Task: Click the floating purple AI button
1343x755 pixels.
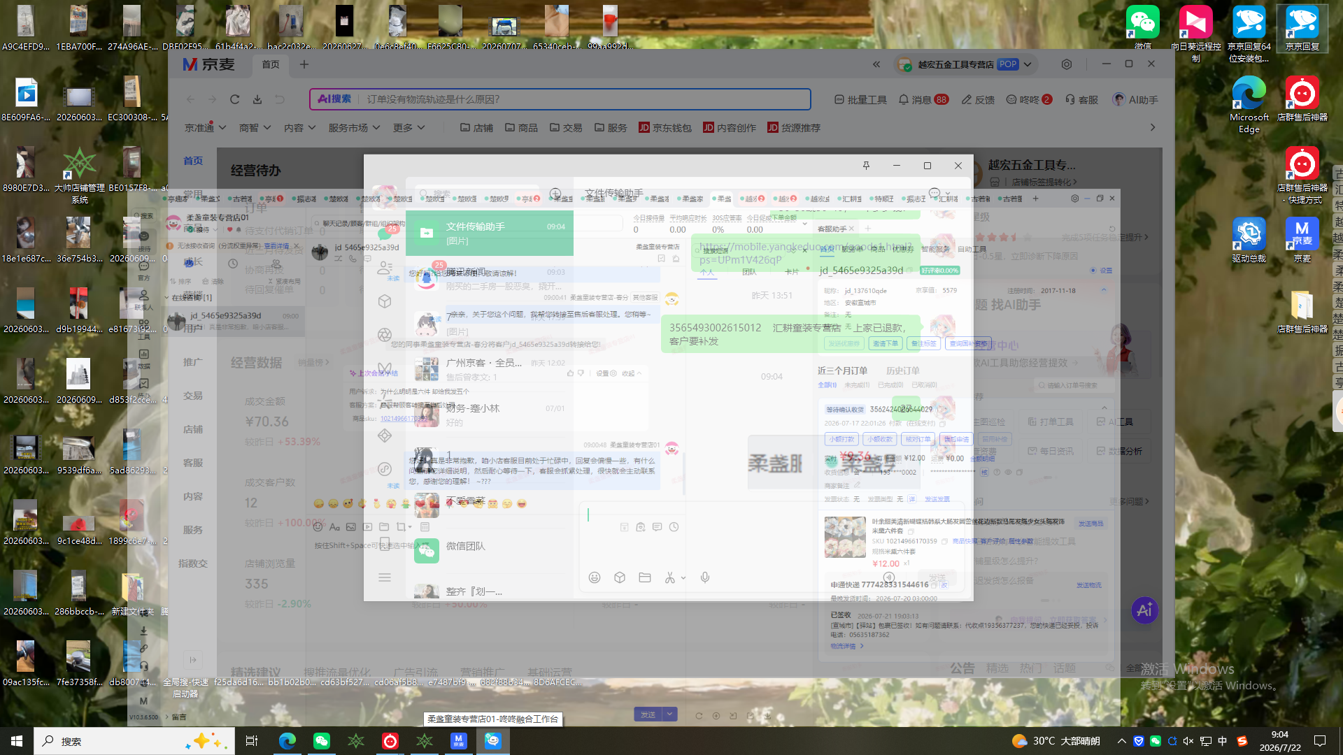Action: (x=1144, y=610)
